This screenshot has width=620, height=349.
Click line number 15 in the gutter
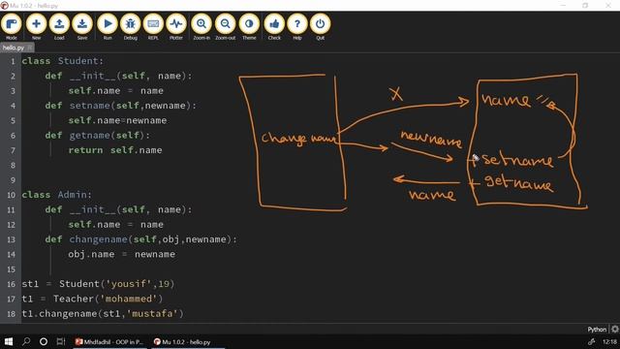tap(11, 270)
